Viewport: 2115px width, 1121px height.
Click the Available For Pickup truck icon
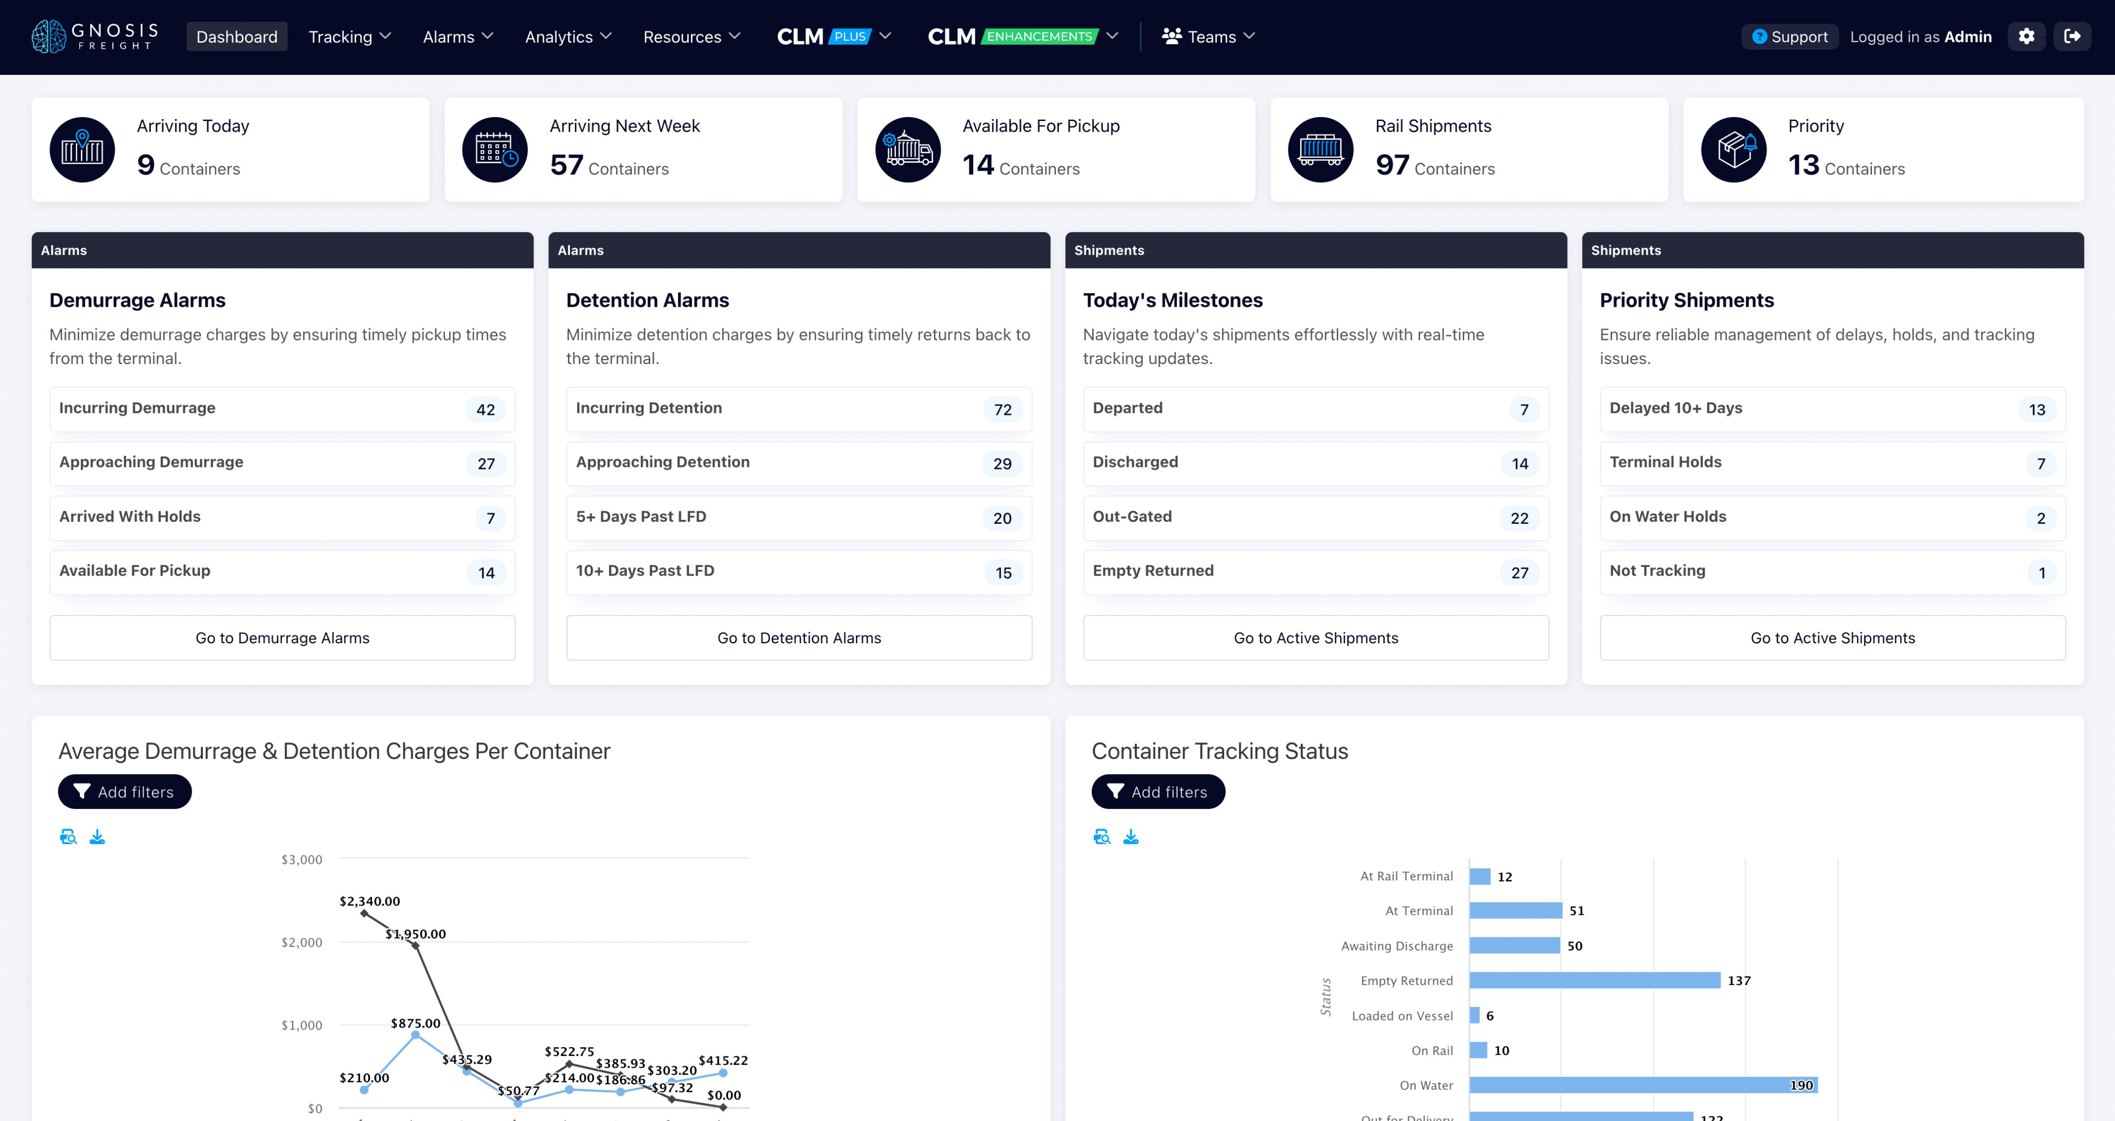point(907,149)
